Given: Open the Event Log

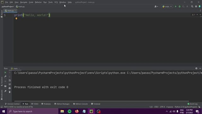Looking at the screenshot, I should 193,104.
